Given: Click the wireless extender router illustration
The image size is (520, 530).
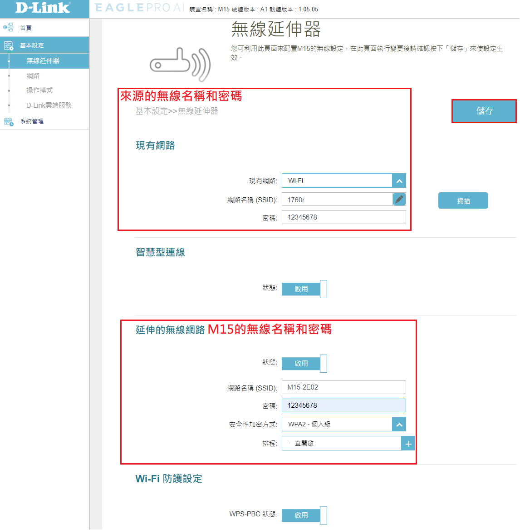Looking at the screenshot, I should (x=181, y=65).
